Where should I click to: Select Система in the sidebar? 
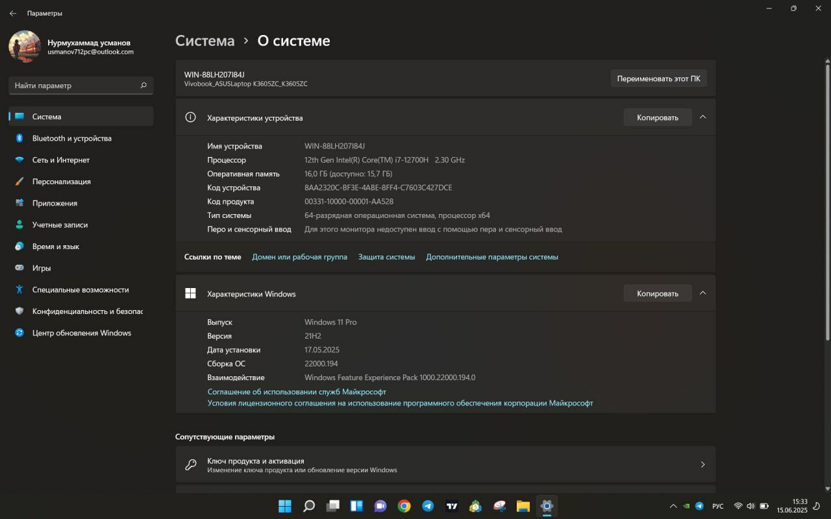coord(81,117)
